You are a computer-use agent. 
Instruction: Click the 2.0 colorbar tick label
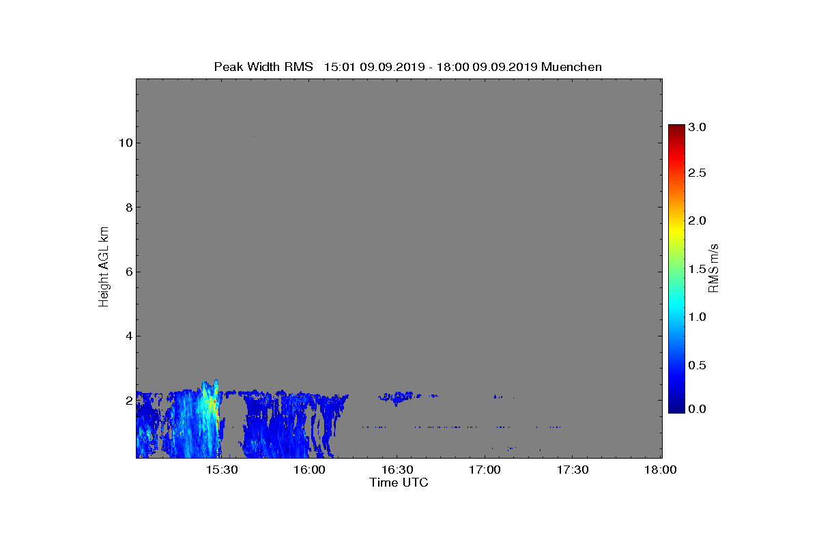697,220
